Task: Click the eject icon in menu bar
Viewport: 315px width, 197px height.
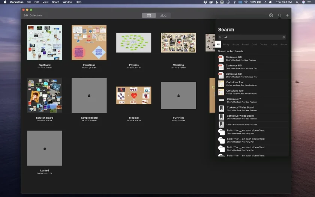Action: (265, 2)
